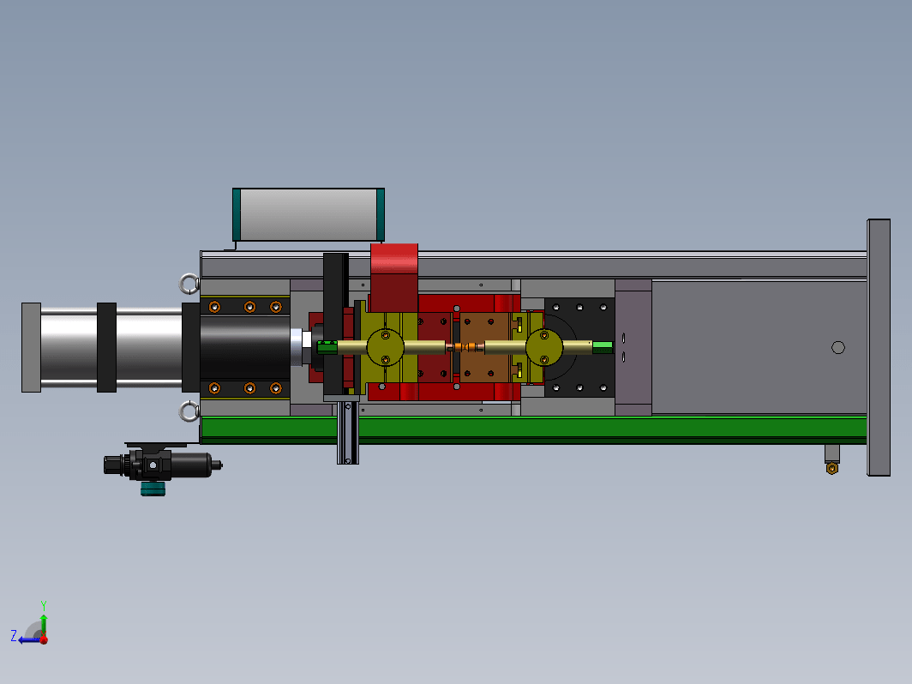Select the long green base rail
912x684 pixels.
[x=534, y=429]
